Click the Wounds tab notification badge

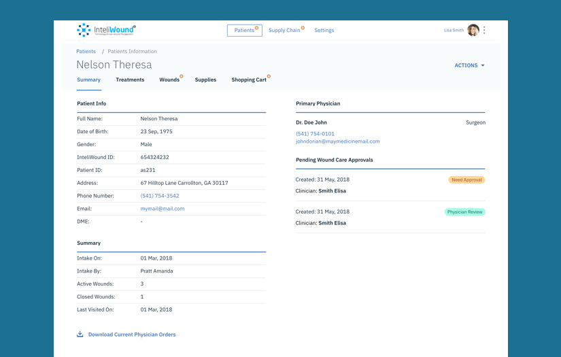182,77
